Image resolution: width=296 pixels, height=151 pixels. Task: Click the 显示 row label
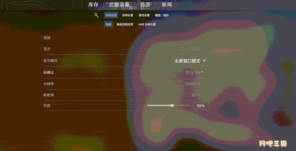[47, 49]
